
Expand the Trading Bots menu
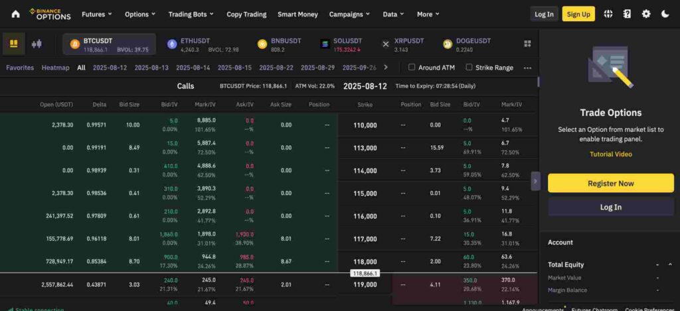pyautogui.click(x=191, y=14)
